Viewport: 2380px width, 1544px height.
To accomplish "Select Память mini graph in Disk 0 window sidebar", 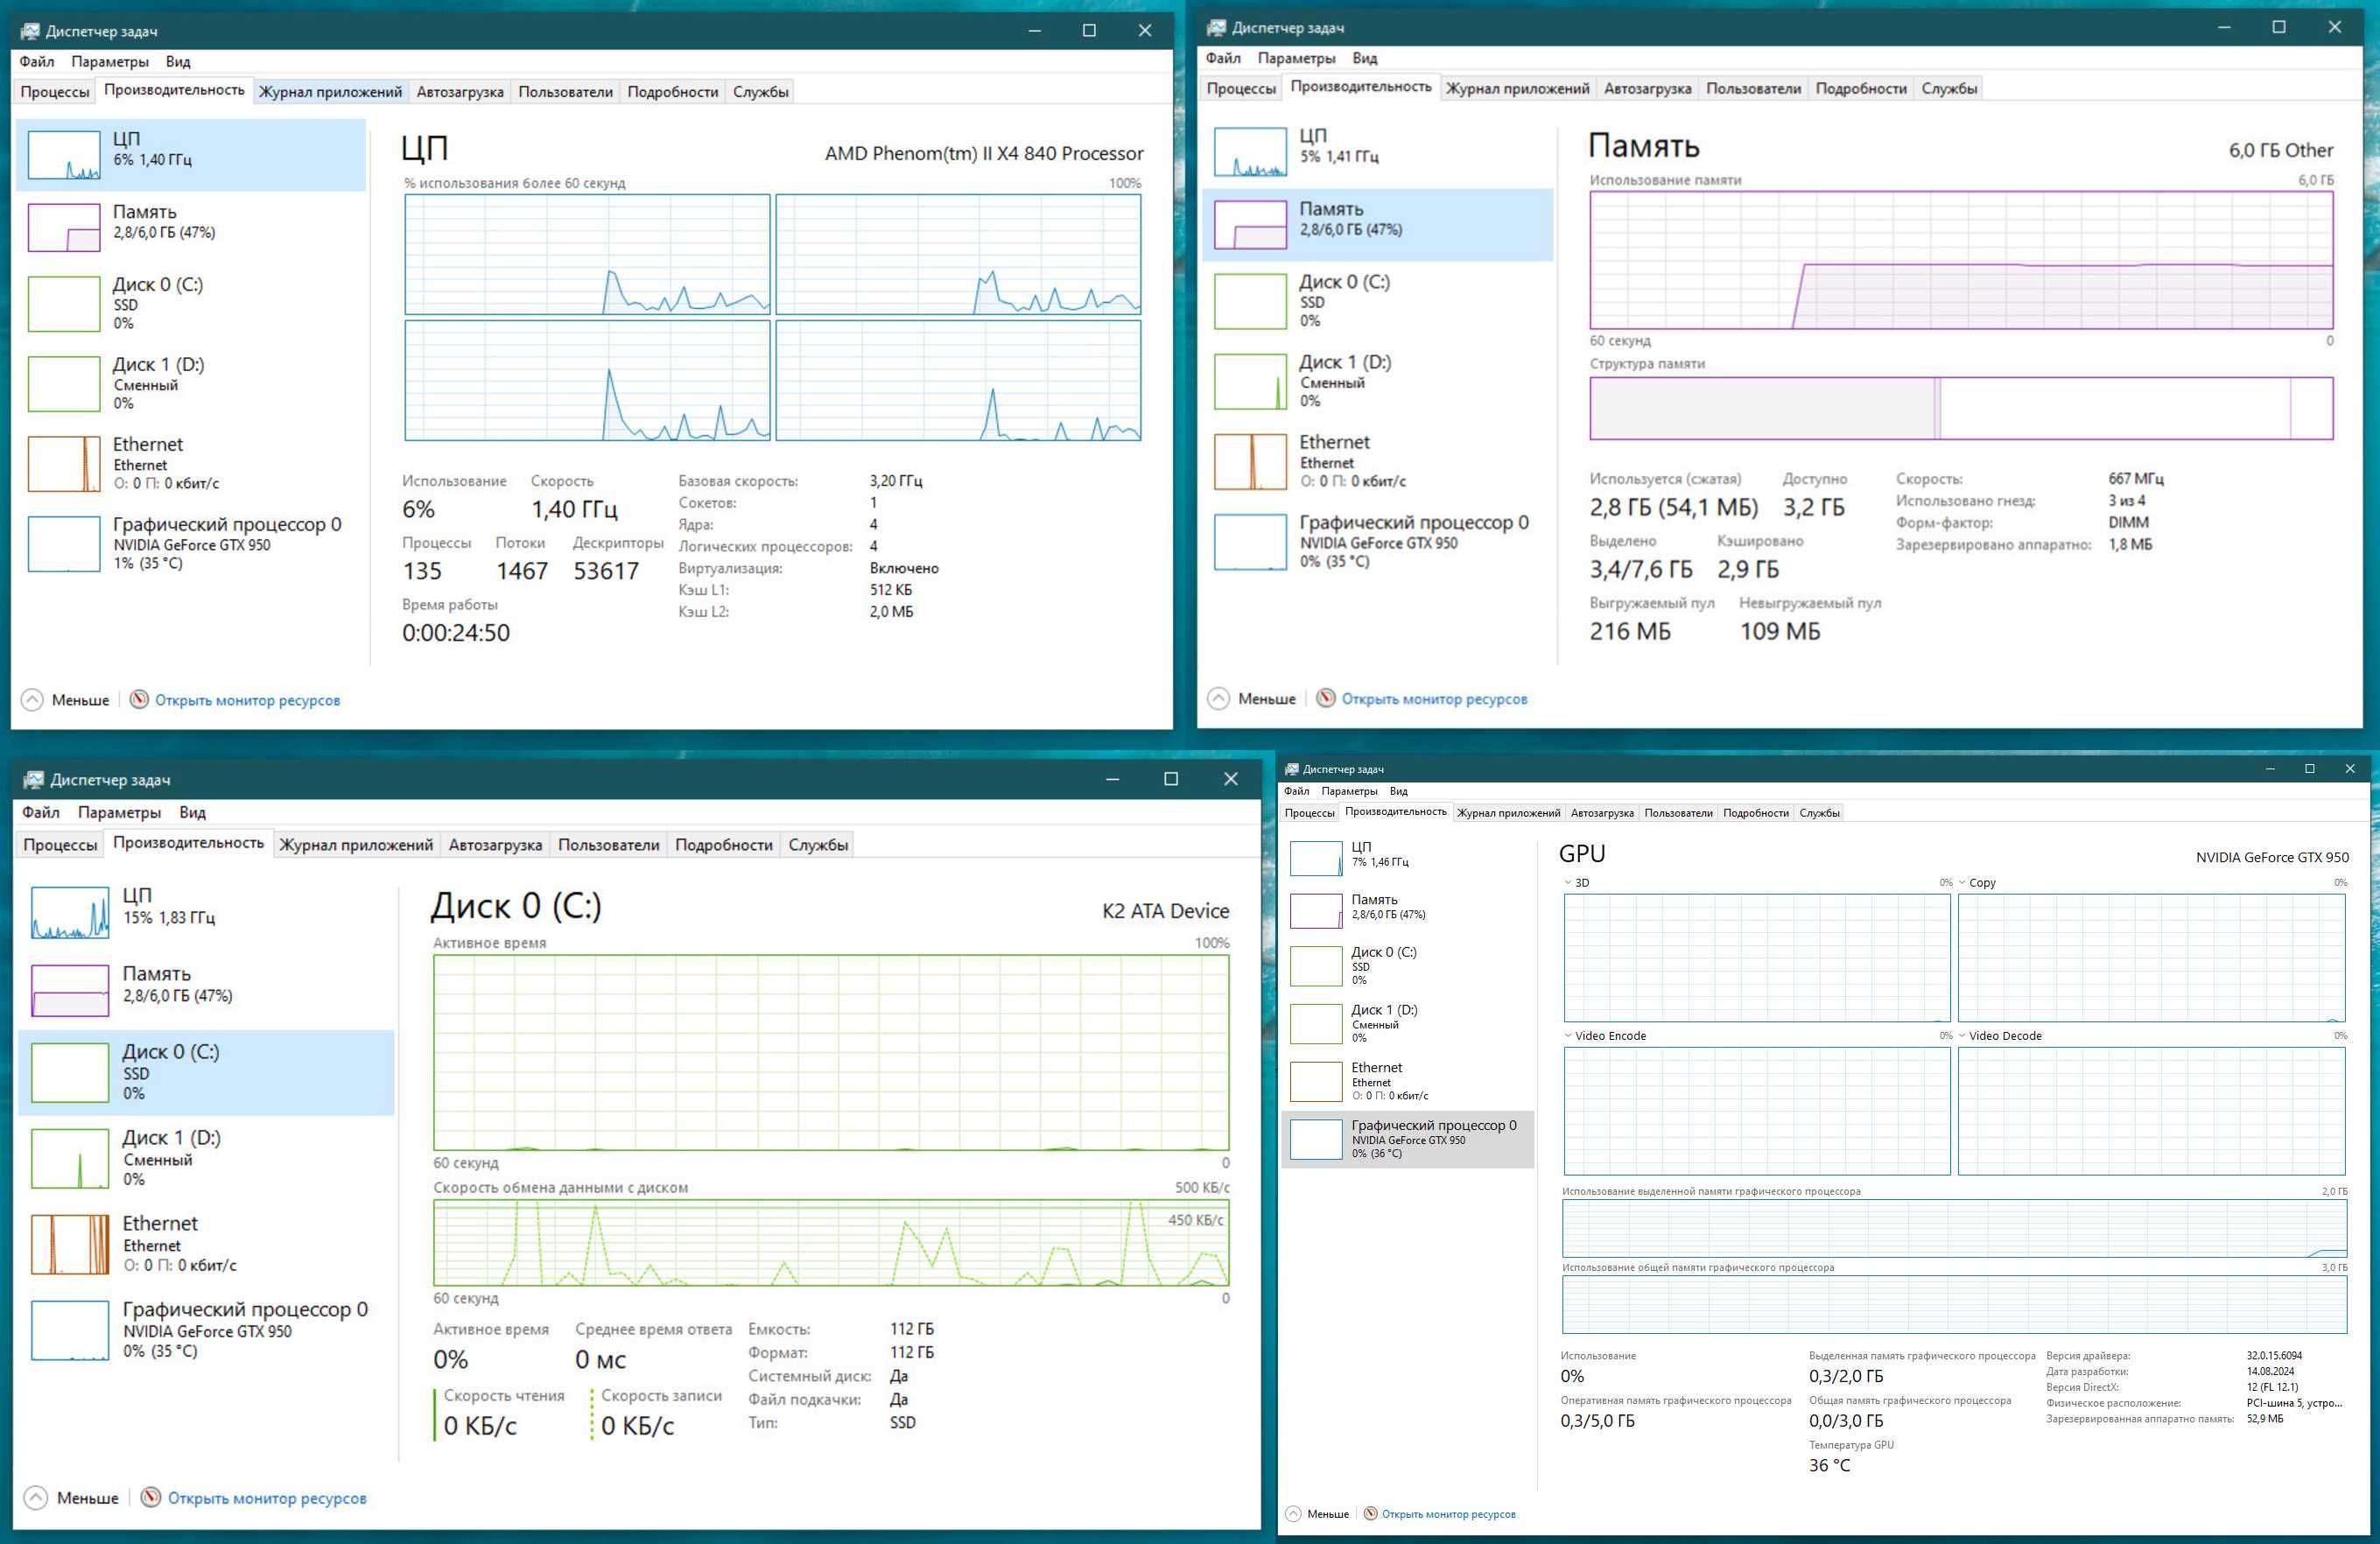I will (x=70, y=990).
